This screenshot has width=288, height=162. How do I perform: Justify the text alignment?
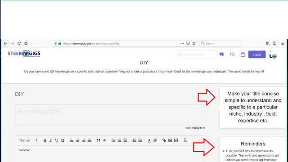coord(90,140)
